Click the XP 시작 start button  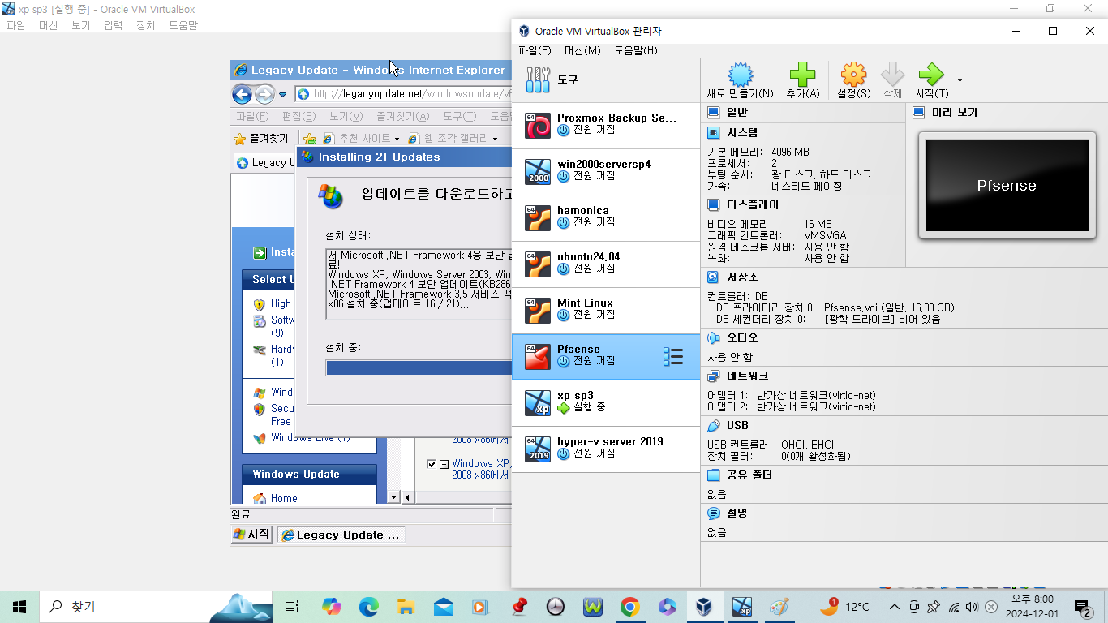(x=251, y=535)
